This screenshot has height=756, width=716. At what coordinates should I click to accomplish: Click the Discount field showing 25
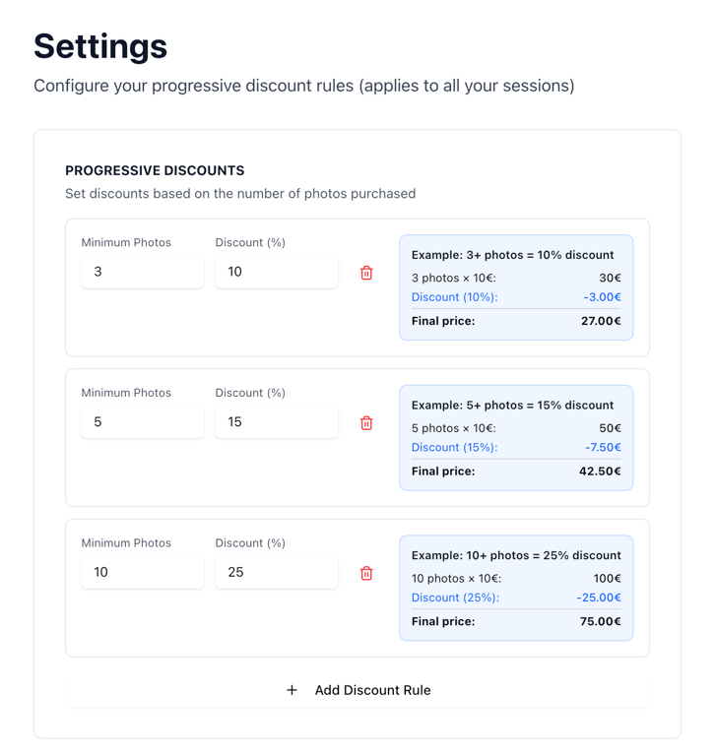point(276,572)
